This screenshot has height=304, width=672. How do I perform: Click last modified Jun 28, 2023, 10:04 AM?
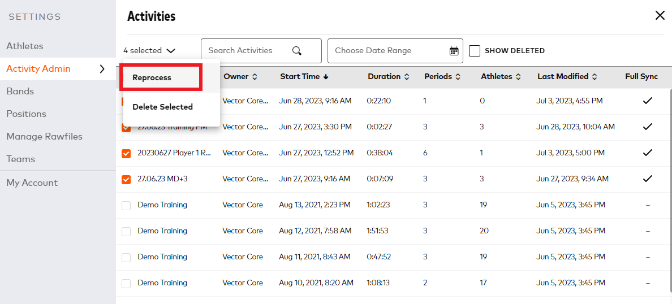[576, 127]
